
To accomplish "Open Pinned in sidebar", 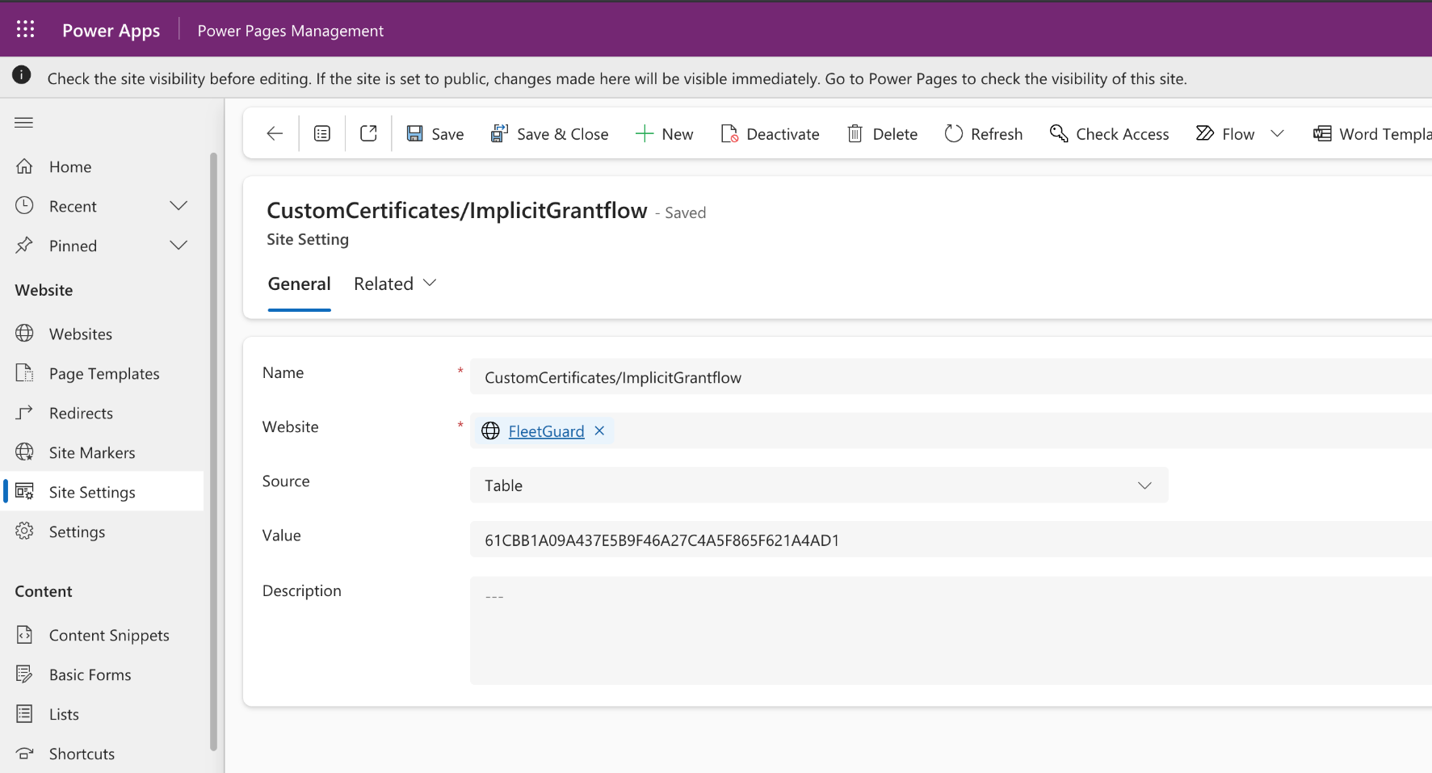I will (x=73, y=246).
